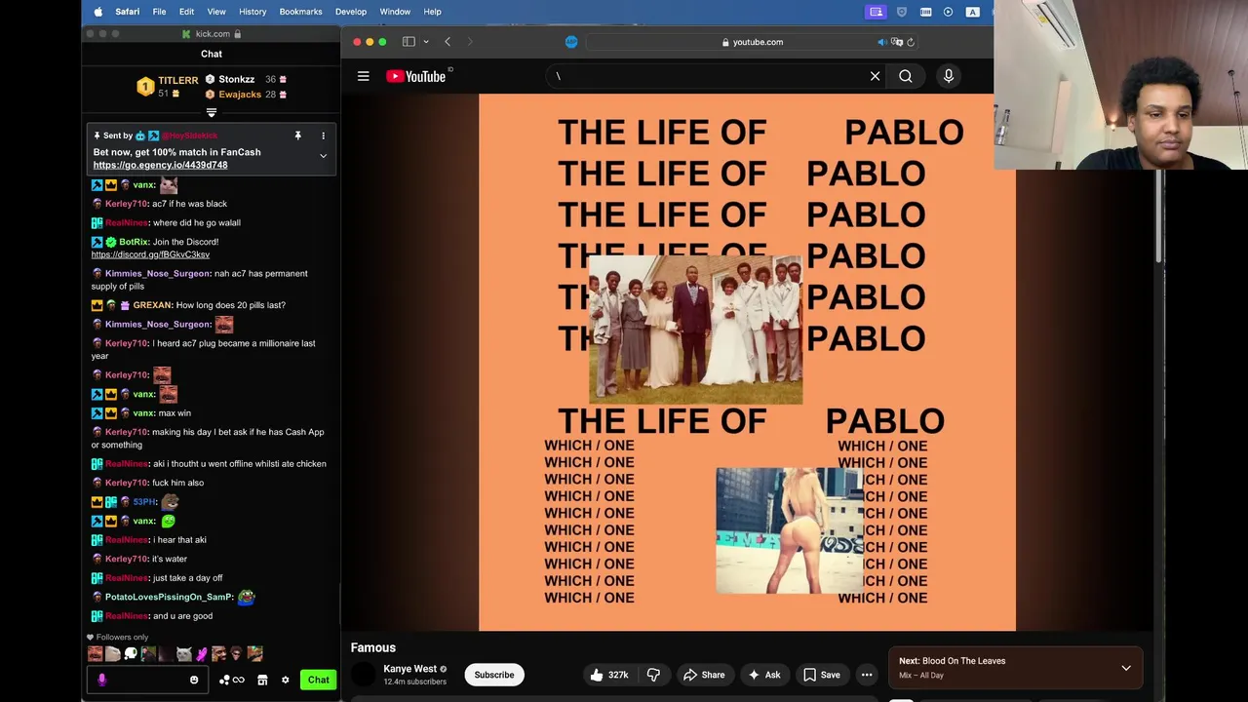Dislike the Famous video

coord(653,675)
